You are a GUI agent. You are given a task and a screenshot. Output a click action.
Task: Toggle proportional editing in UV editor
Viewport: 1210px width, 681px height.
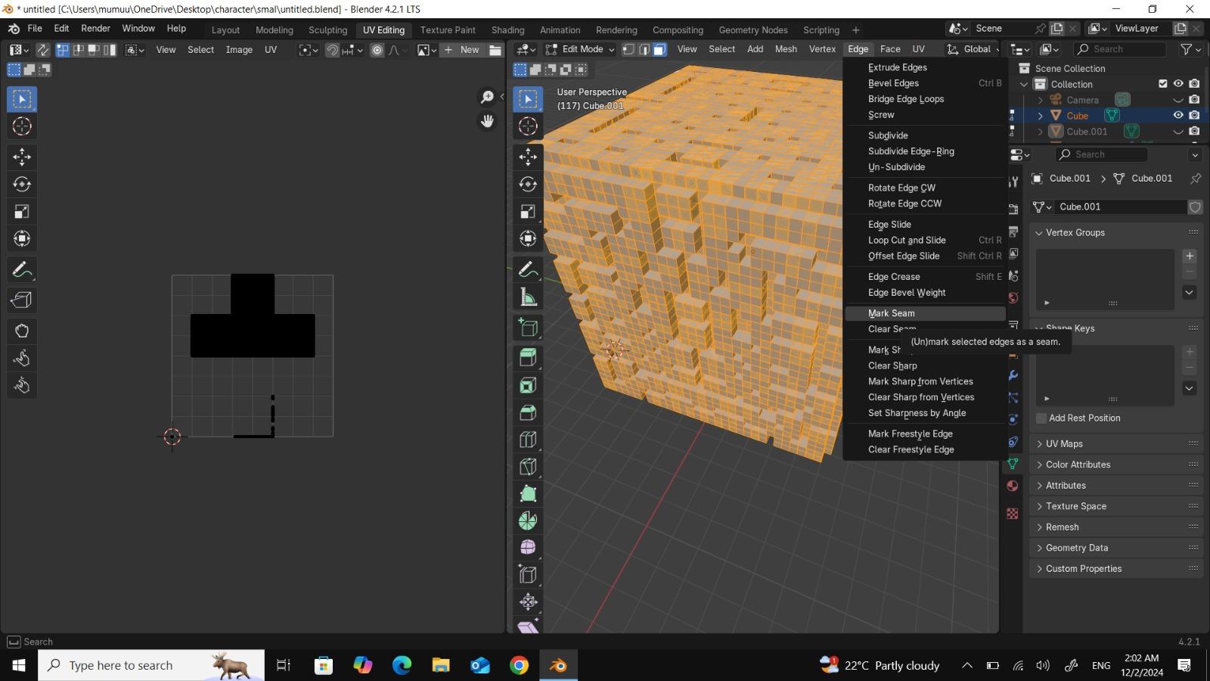point(377,50)
